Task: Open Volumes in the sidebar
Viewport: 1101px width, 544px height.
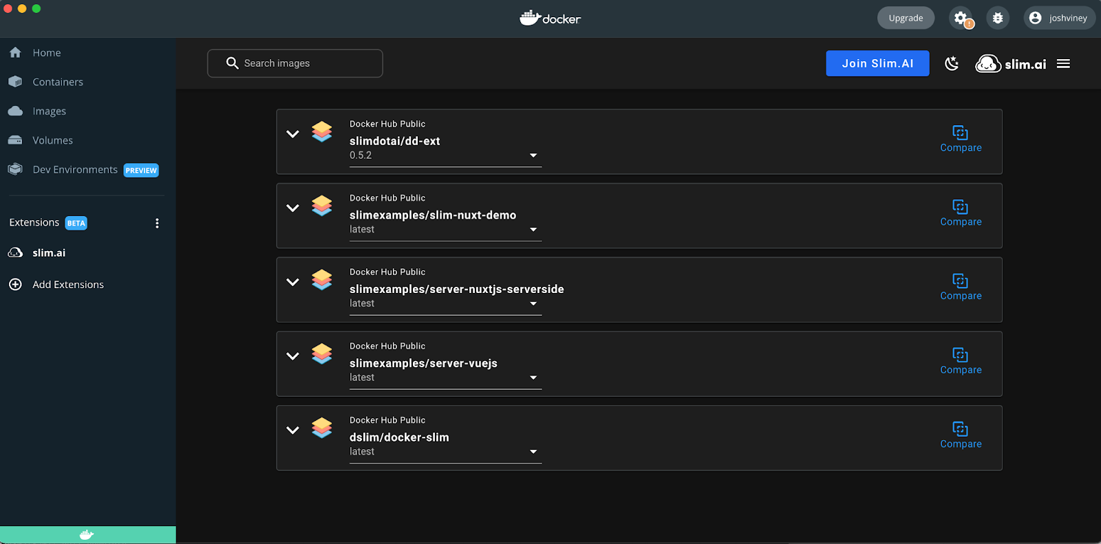Action: click(52, 140)
